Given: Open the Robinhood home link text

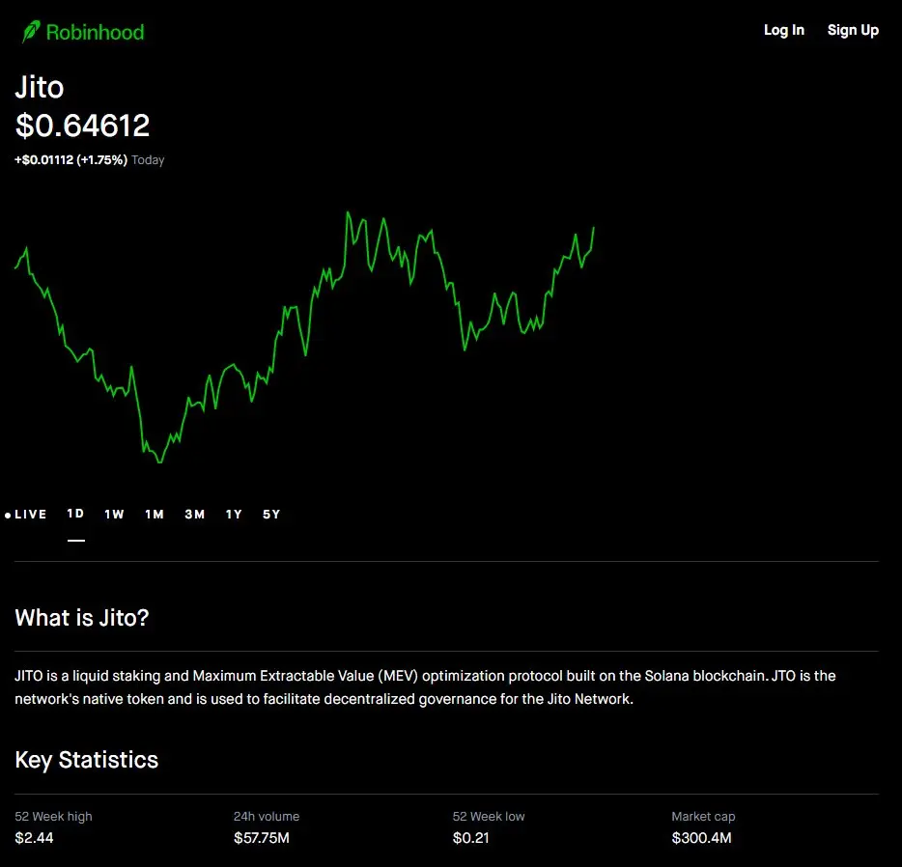Looking at the screenshot, I should pos(95,32).
